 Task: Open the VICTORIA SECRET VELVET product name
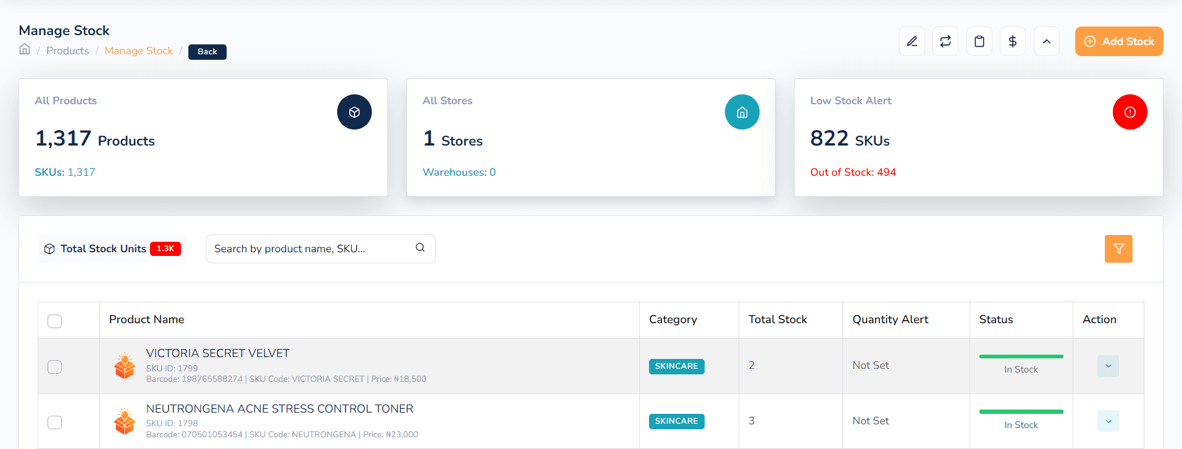217,353
